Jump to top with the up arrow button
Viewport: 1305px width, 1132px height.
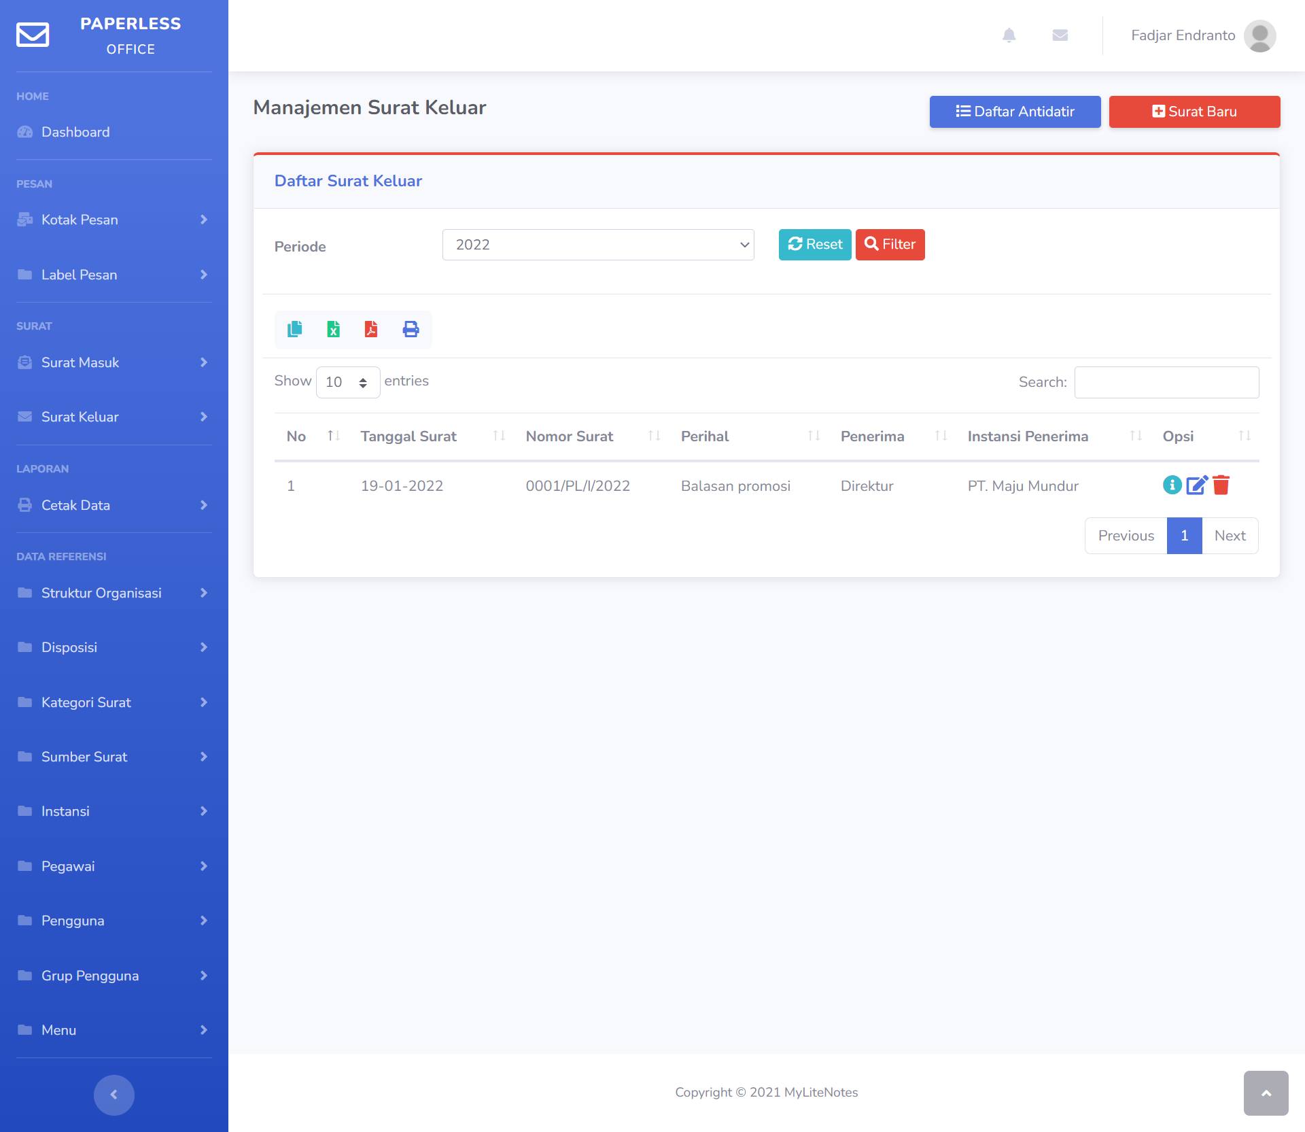[x=1266, y=1093]
